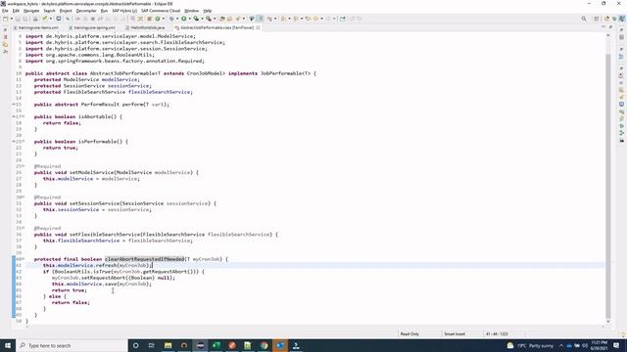Click the cursor position 41 : 44 status field
This screenshot has height=352, width=627.
click(497, 333)
